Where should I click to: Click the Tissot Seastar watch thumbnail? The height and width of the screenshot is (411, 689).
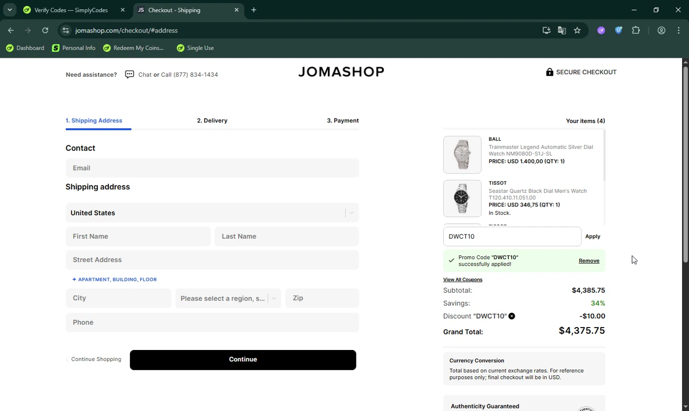point(462,198)
